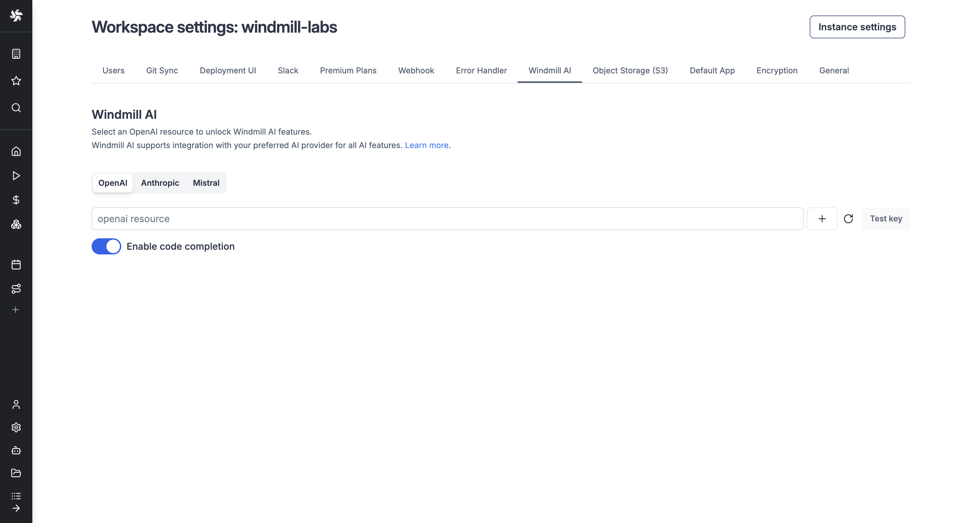Screen dimensions: 970x523
Task: Open the openai resource dropdown field
Action: point(447,219)
